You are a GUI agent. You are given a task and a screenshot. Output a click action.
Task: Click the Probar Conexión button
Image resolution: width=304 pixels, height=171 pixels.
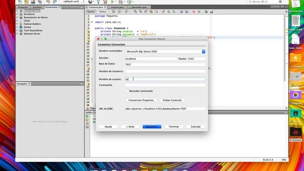(172, 100)
